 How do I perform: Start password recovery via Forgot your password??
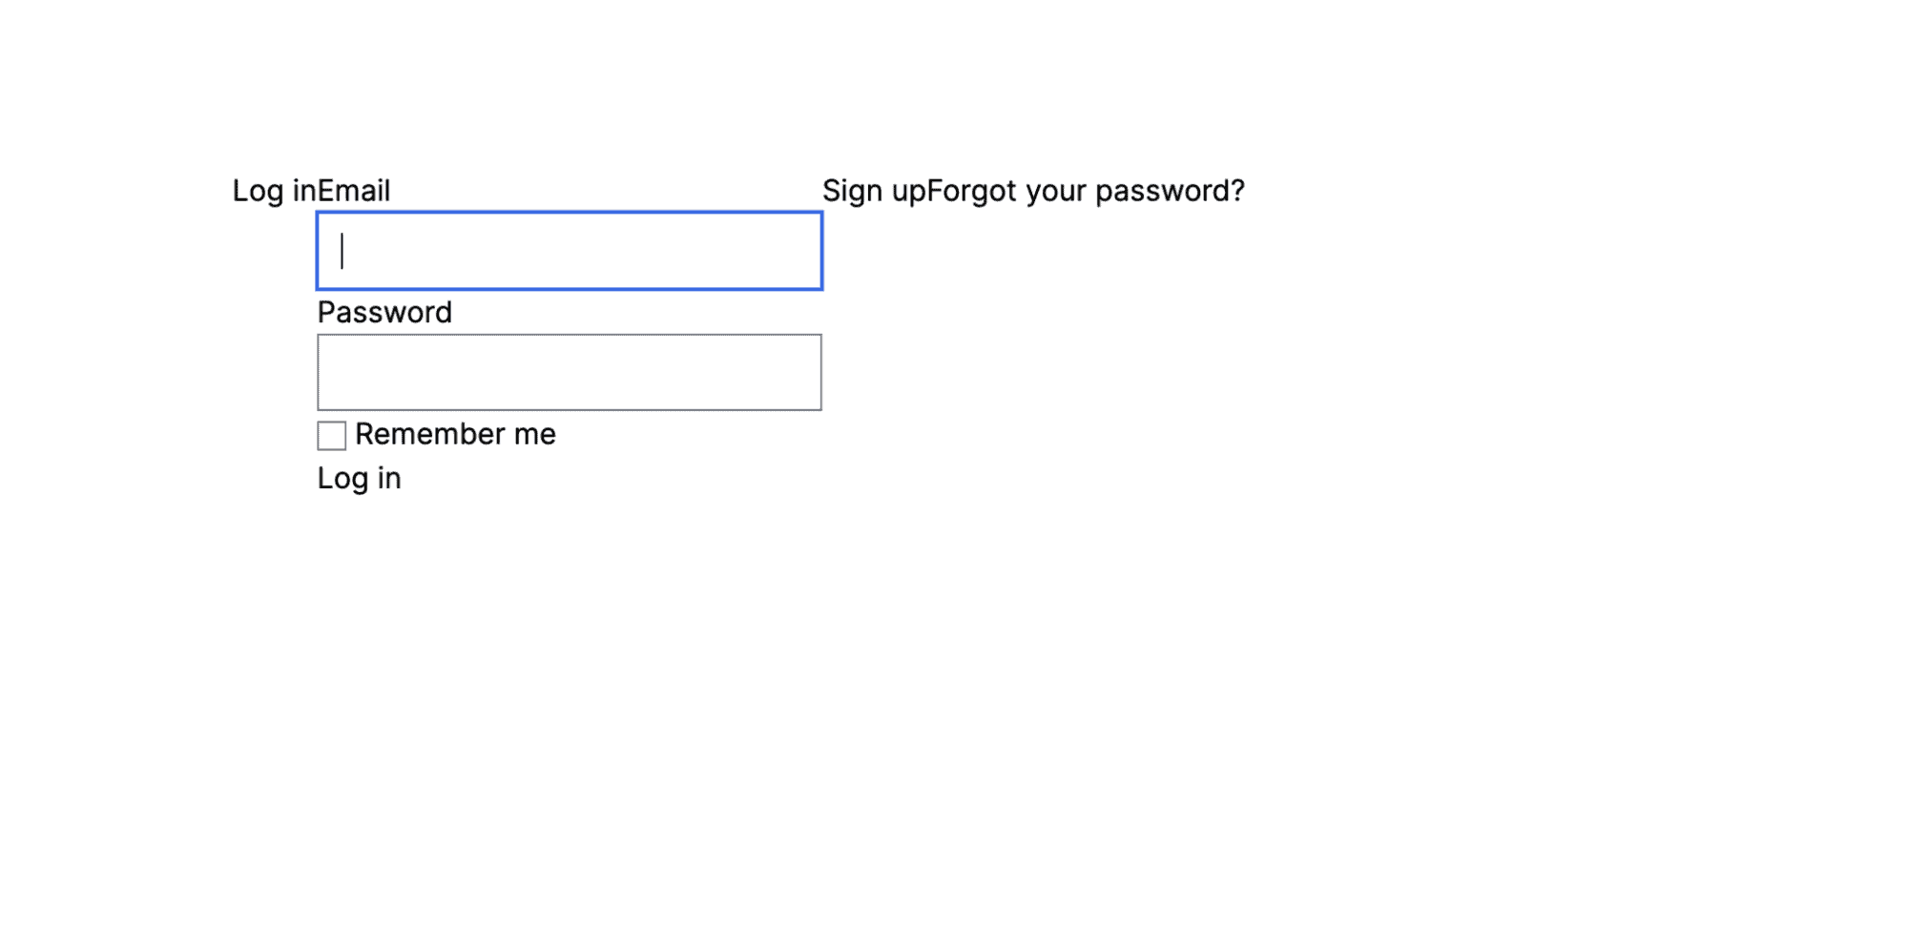1086,191
